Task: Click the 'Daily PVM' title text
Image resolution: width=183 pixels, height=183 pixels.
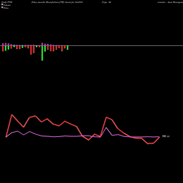Action: pyautogui.click(x=7, y=2)
